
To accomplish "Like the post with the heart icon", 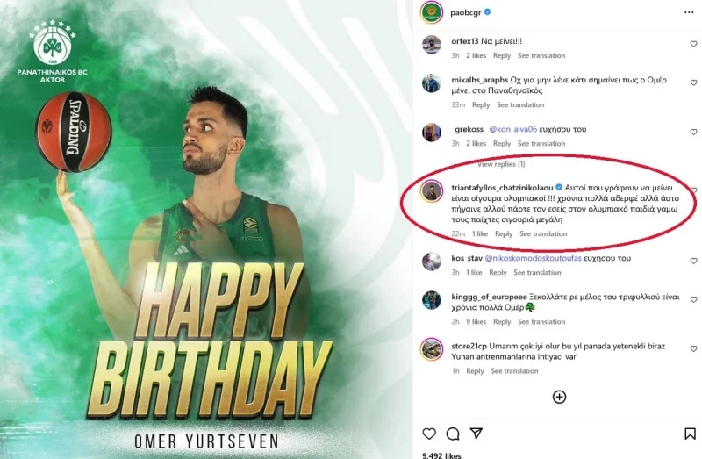I will coord(429,434).
